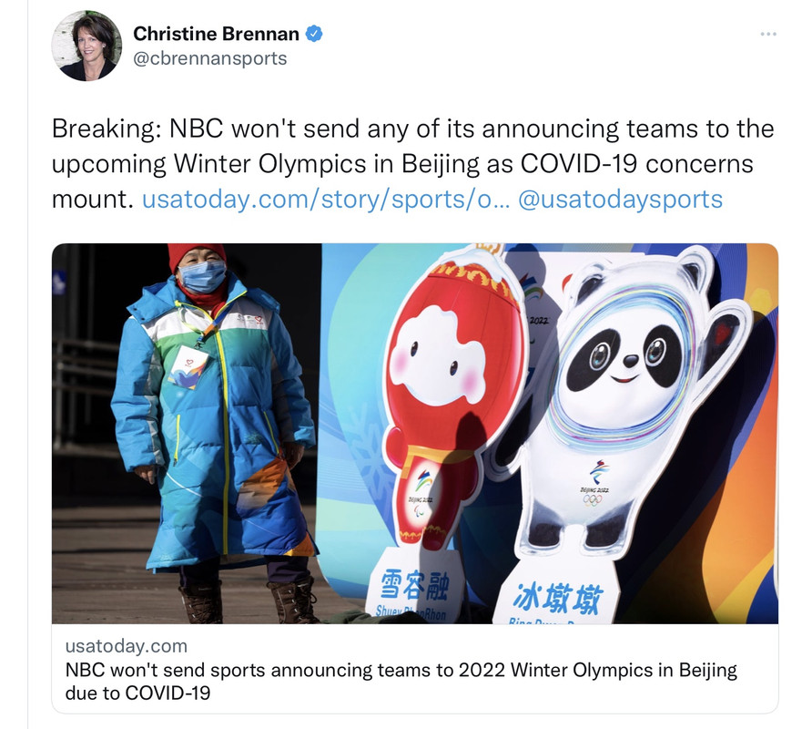The image size is (802, 729).
Task: Click the badge hanging on the volunteer's coat
Action: [x=188, y=366]
